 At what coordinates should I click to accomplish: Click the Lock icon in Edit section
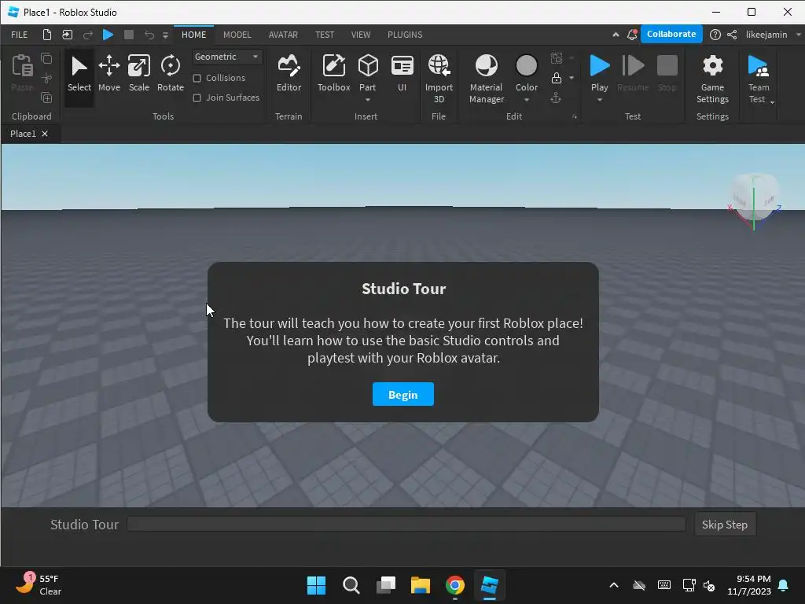(x=557, y=78)
